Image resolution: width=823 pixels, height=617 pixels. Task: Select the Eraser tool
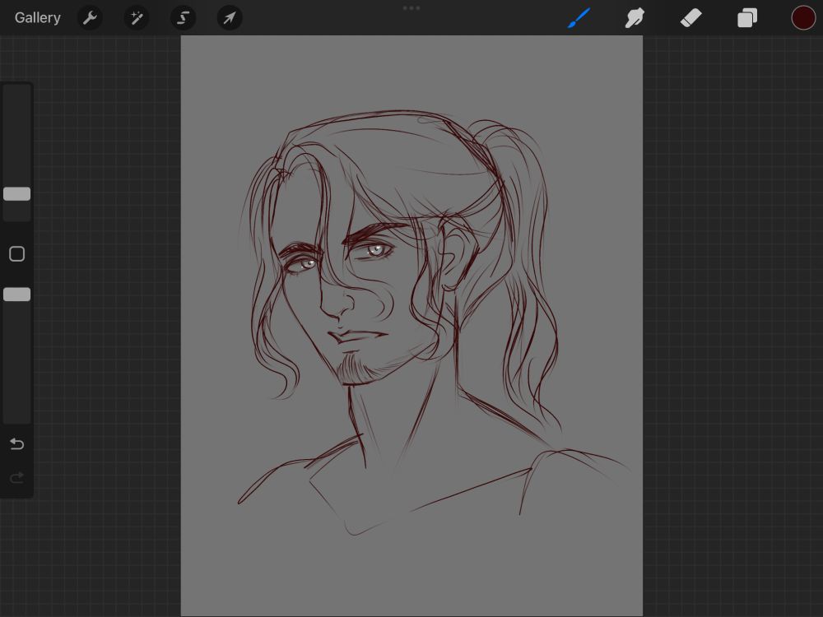coord(690,18)
